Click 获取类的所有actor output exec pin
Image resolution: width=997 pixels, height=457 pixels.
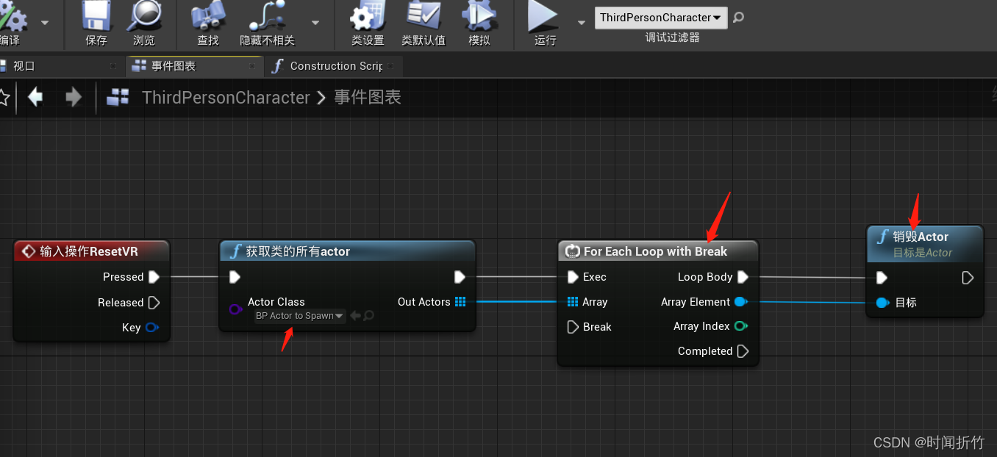460,277
